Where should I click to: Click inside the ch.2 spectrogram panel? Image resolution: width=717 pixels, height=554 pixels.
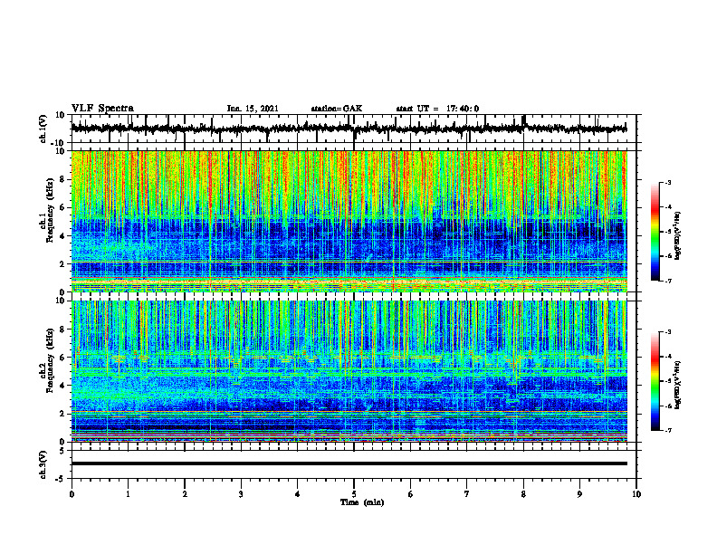[x=349, y=371]
